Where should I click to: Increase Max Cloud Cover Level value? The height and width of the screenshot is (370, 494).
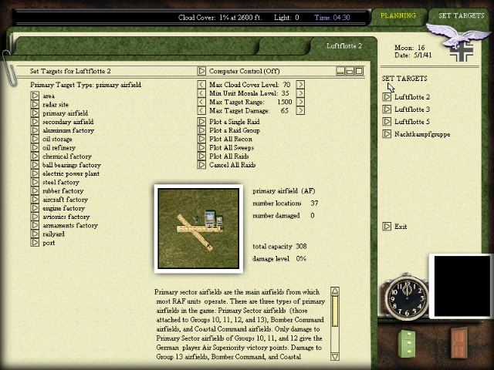click(300, 85)
